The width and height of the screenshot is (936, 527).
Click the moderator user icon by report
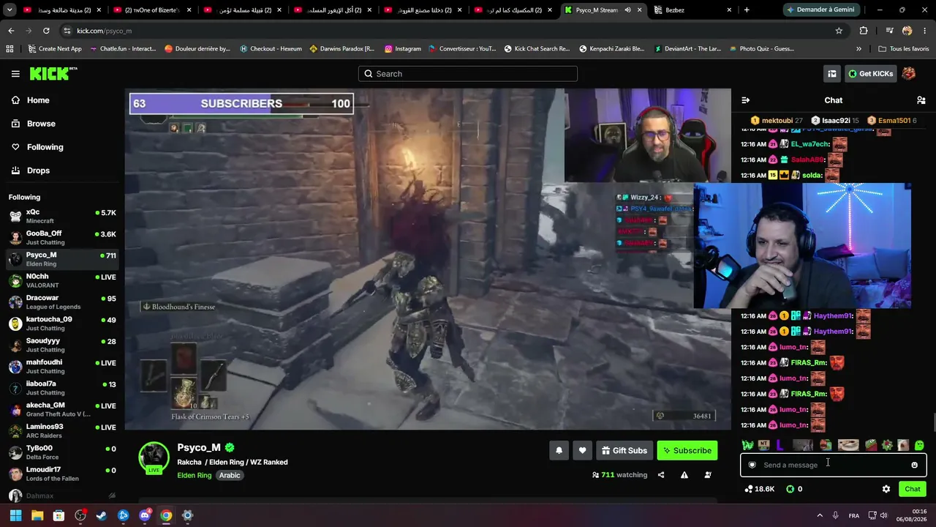coord(708,475)
